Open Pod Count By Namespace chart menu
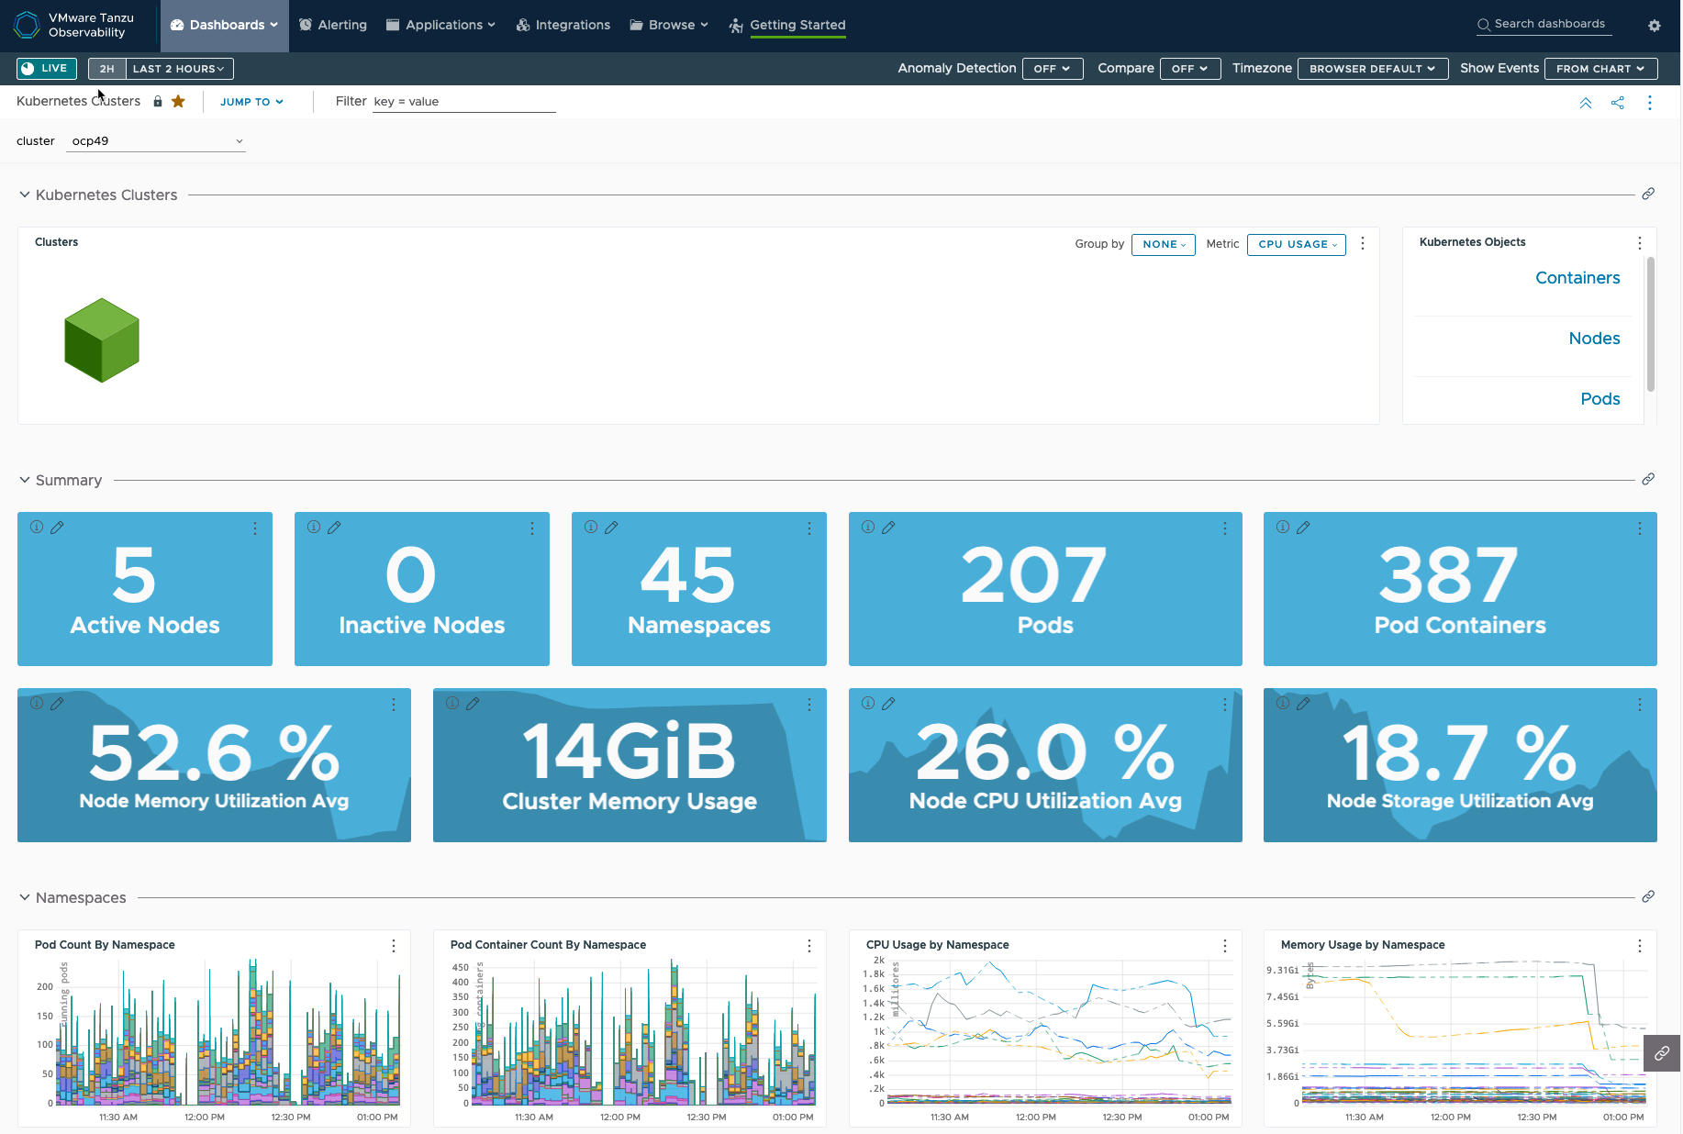This screenshot has width=1683, height=1134. click(x=394, y=946)
